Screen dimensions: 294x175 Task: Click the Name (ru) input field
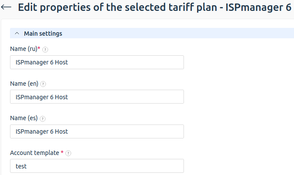(x=97, y=62)
